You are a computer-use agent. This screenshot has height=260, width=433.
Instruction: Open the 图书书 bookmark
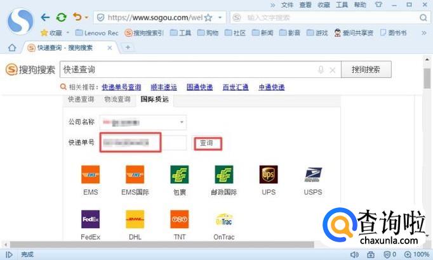pyautogui.click(x=394, y=33)
